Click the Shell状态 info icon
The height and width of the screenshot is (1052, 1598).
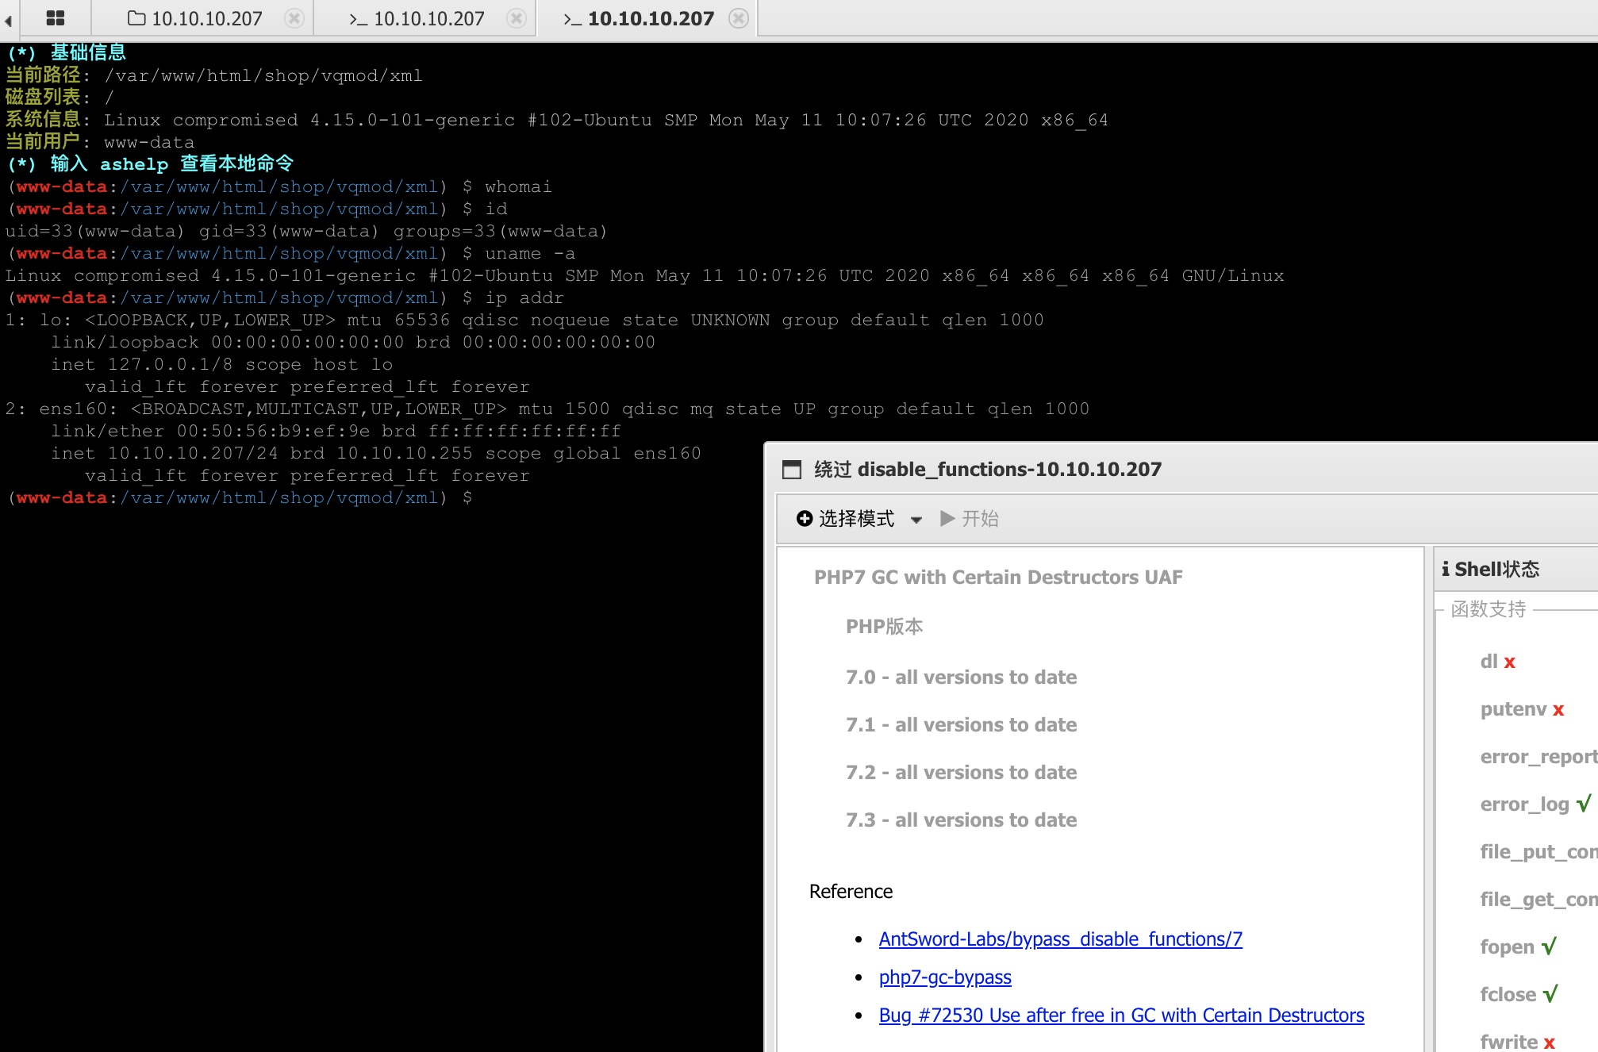[1446, 569]
